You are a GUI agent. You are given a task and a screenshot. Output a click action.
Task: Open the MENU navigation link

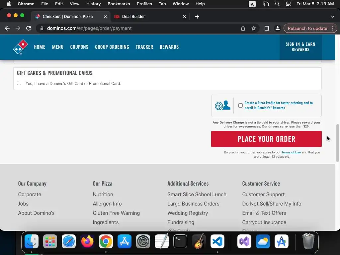click(x=58, y=47)
